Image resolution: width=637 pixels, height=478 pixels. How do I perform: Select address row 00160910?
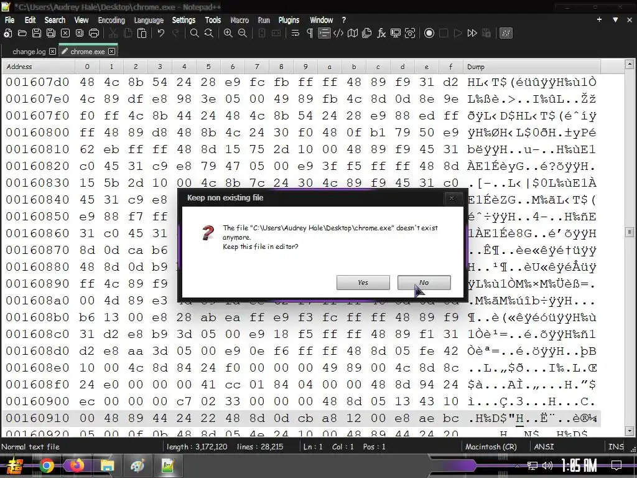pos(37,418)
